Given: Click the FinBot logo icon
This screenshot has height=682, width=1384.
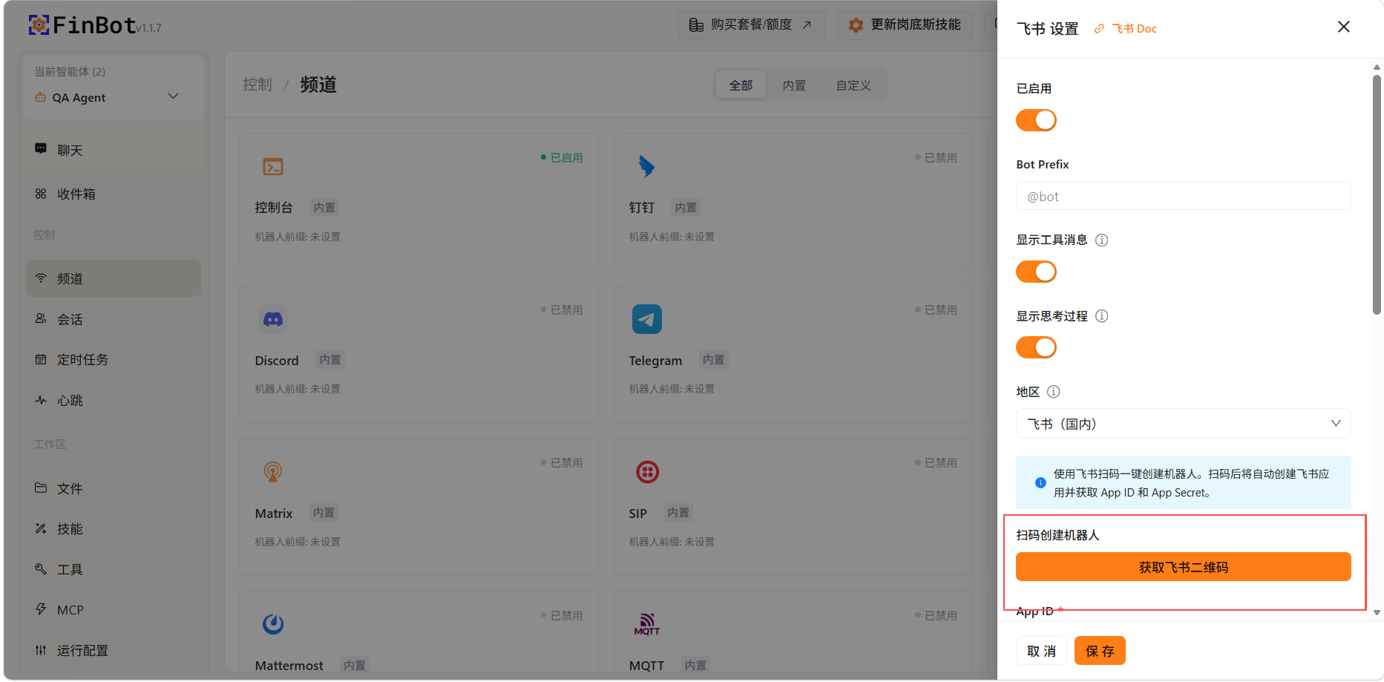Looking at the screenshot, I should click(39, 25).
